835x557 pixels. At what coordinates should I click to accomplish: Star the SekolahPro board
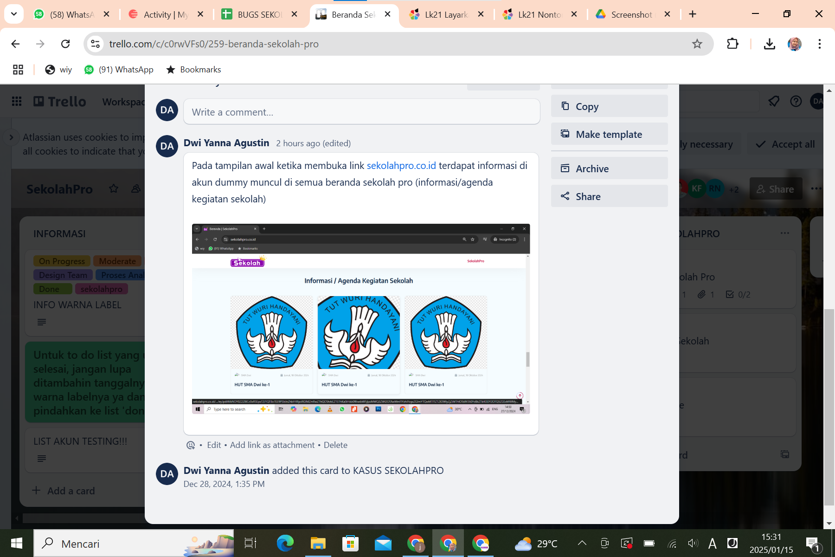(x=114, y=189)
